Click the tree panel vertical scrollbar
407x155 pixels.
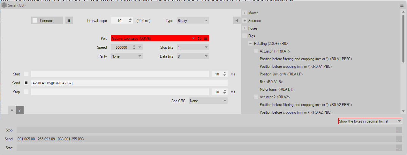pos(403,38)
